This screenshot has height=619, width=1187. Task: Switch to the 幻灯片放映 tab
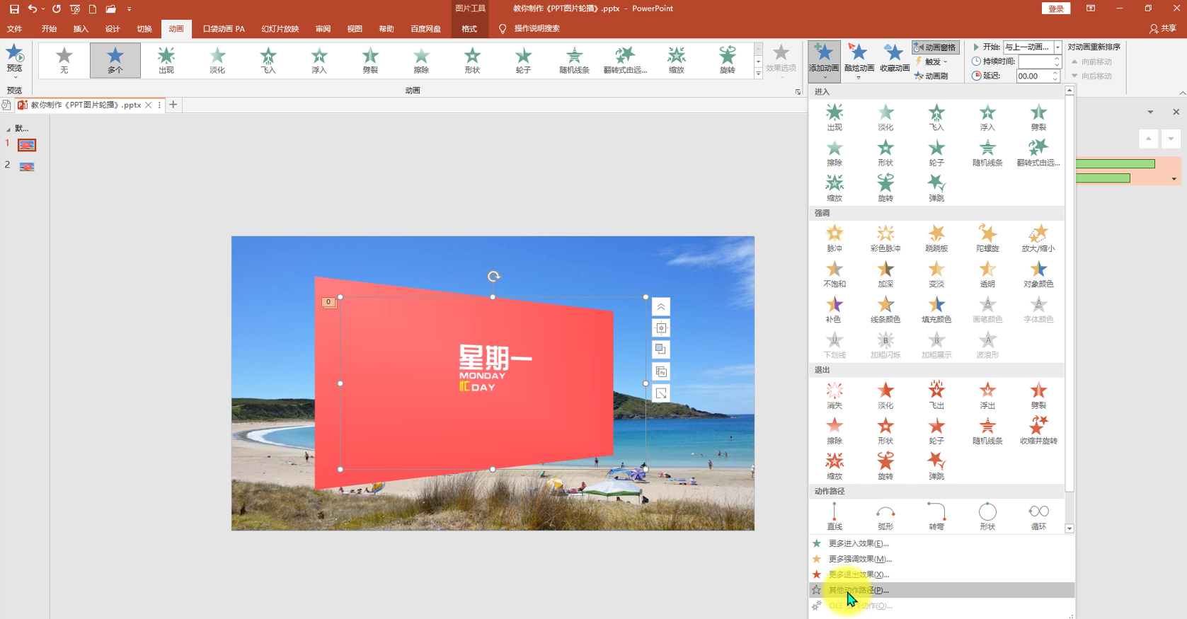click(280, 29)
